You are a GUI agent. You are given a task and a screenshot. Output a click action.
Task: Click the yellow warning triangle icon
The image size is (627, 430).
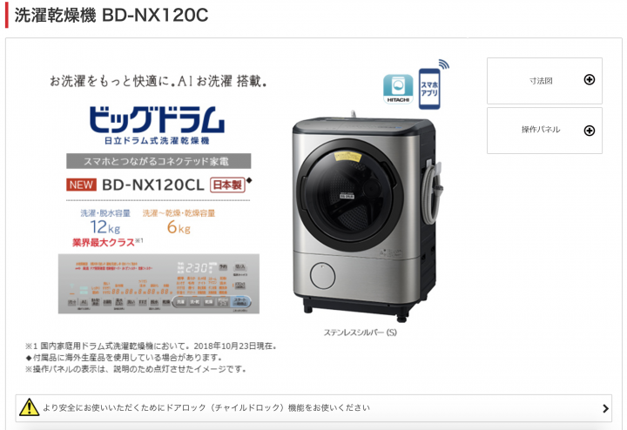click(30, 407)
